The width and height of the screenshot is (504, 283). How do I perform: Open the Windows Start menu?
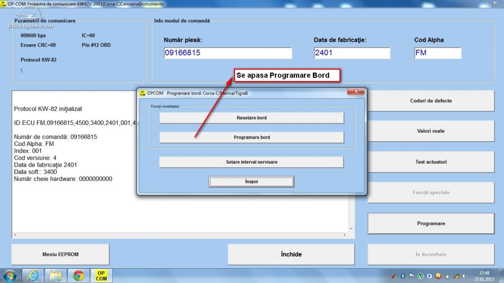point(10,276)
